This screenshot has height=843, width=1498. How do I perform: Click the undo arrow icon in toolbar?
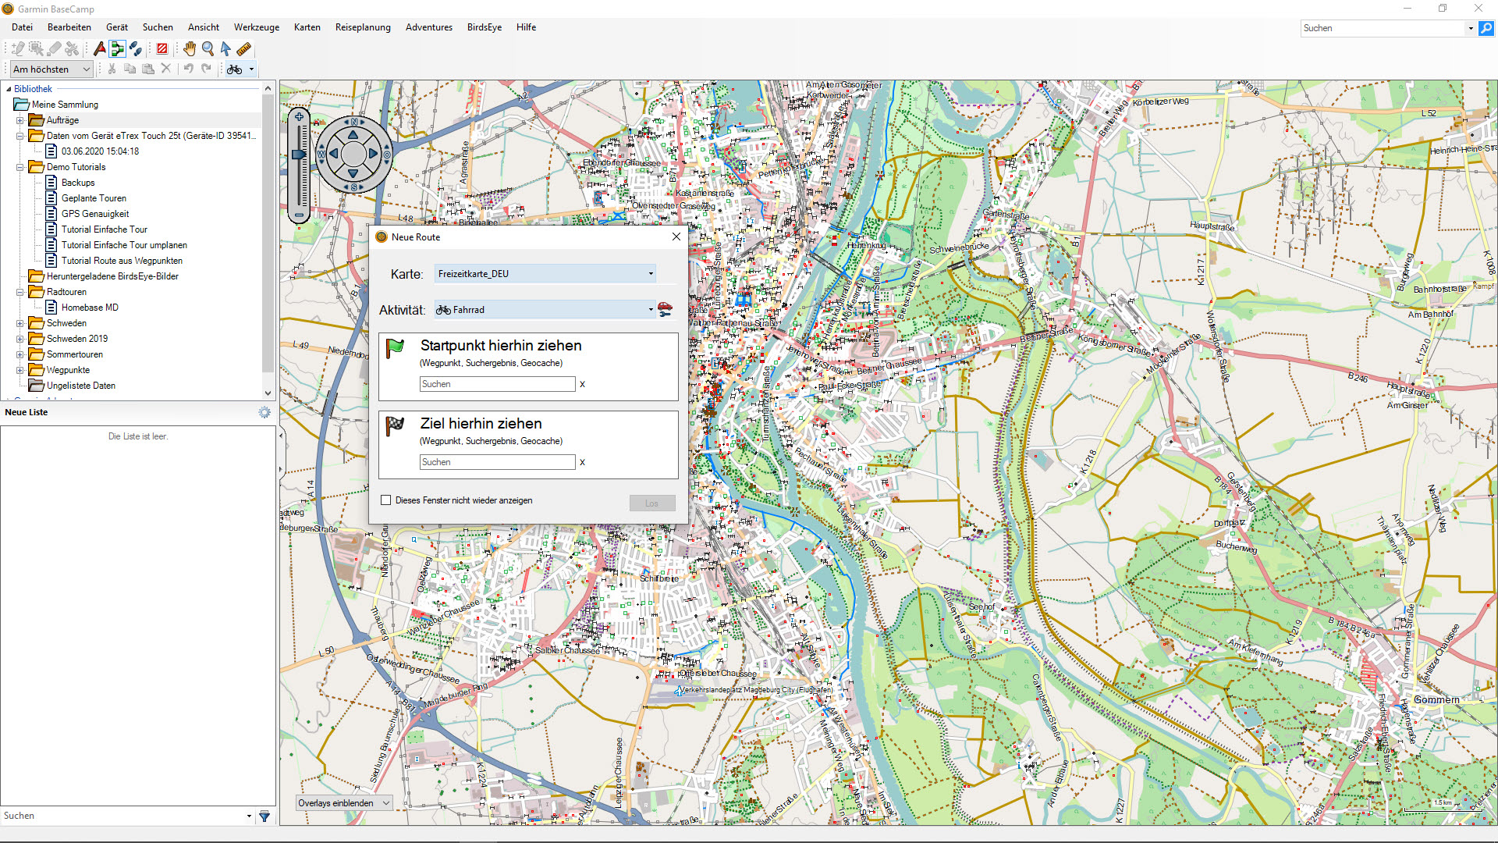(188, 69)
